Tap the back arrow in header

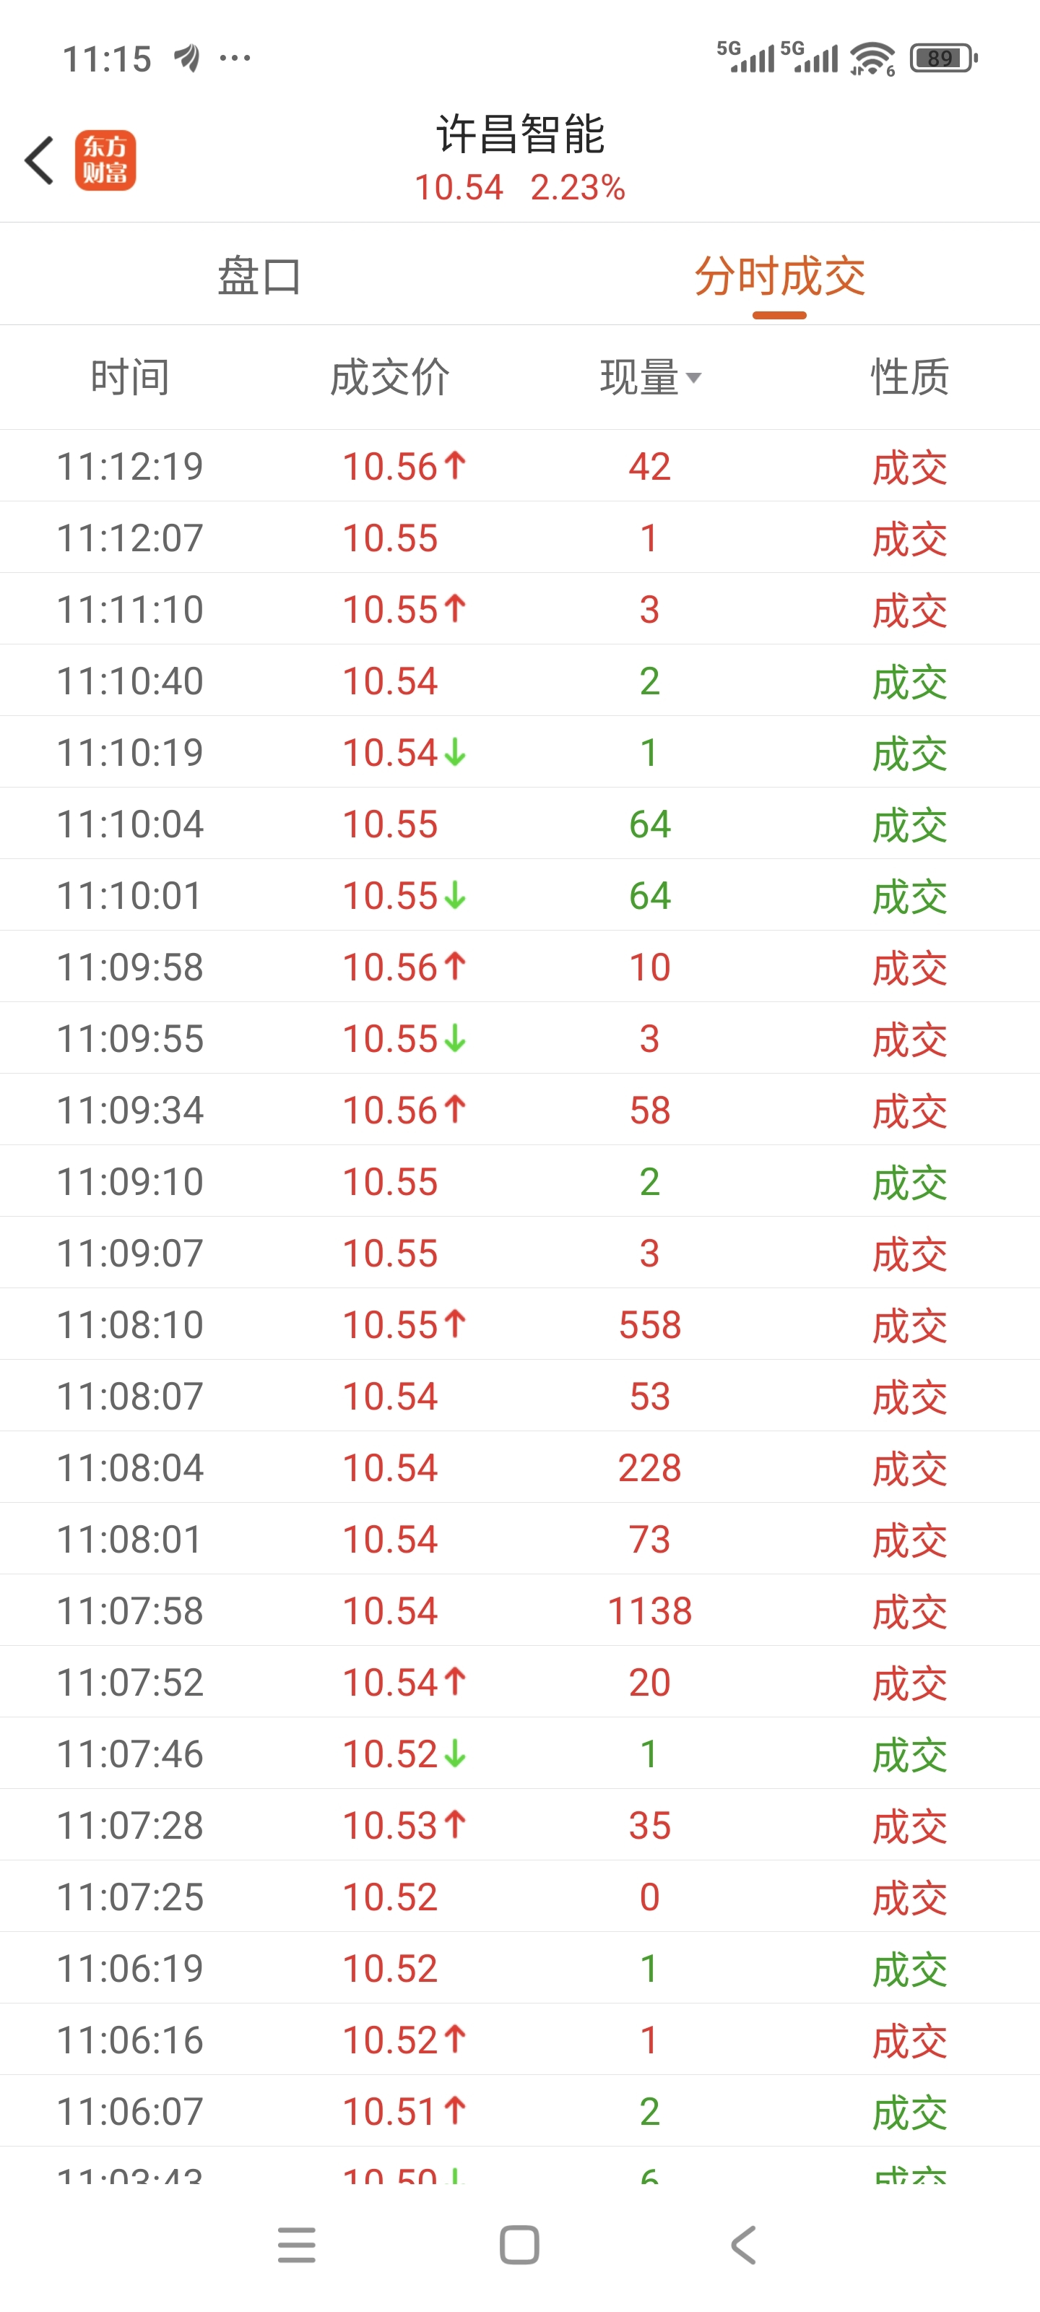point(40,160)
